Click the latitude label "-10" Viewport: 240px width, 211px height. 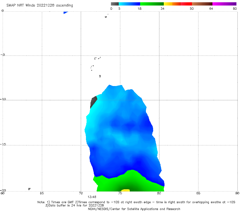[x=3, y=99]
